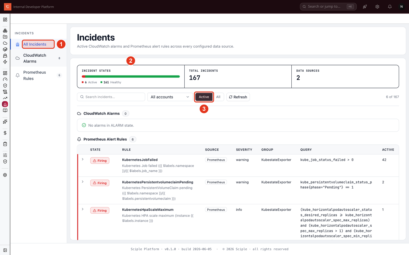Image resolution: width=409 pixels, height=255 pixels.
Task: Open the rocket icon in the top bar
Action: [365, 7]
